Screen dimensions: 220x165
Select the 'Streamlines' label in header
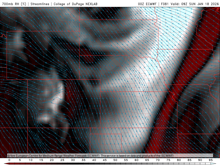tap(40, 4)
